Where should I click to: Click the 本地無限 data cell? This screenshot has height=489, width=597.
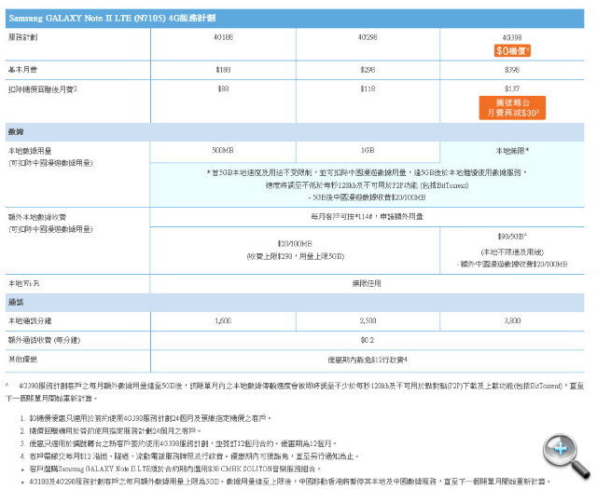click(514, 150)
